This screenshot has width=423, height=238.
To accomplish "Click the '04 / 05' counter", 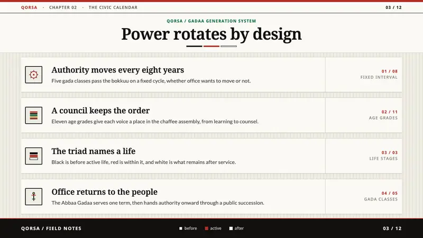I will [x=390, y=193].
